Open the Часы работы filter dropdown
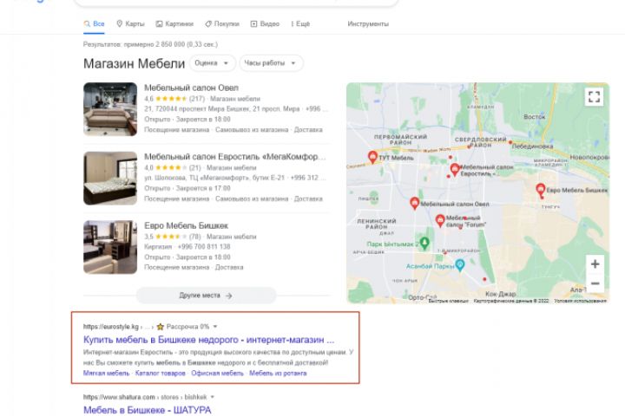 (x=271, y=63)
